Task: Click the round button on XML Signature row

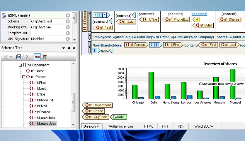Action: [68, 39]
